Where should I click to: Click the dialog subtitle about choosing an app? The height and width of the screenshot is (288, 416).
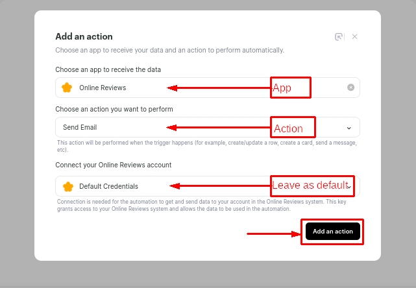169,50
